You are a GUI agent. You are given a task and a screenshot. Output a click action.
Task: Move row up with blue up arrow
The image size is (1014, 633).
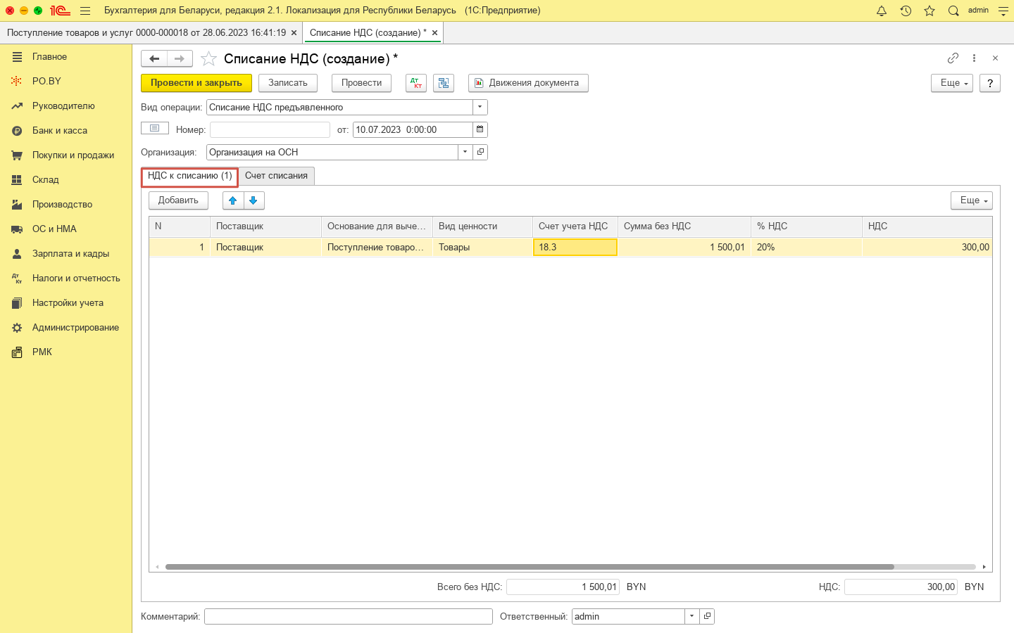pyautogui.click(x=233, y=200)
